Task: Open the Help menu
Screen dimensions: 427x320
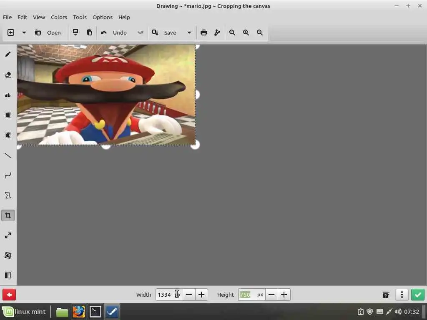Action: tap(124, 17)
